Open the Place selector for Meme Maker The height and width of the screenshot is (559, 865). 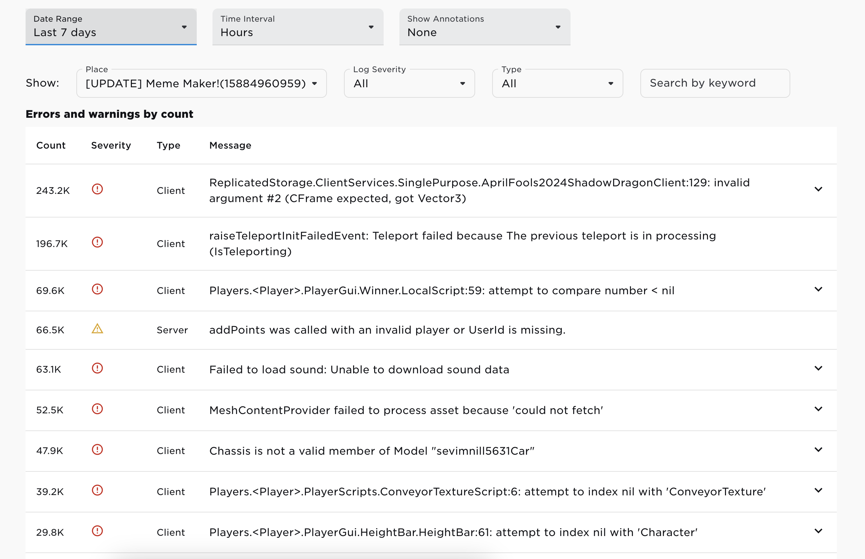point(201,83)
